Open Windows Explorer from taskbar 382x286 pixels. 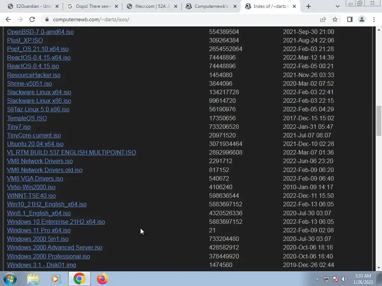33,279
